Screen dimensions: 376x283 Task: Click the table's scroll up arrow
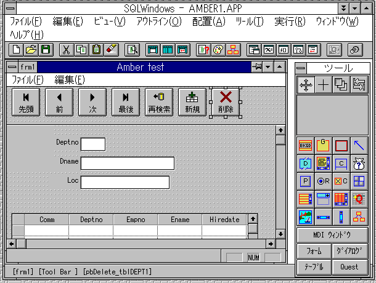(253, 218)
